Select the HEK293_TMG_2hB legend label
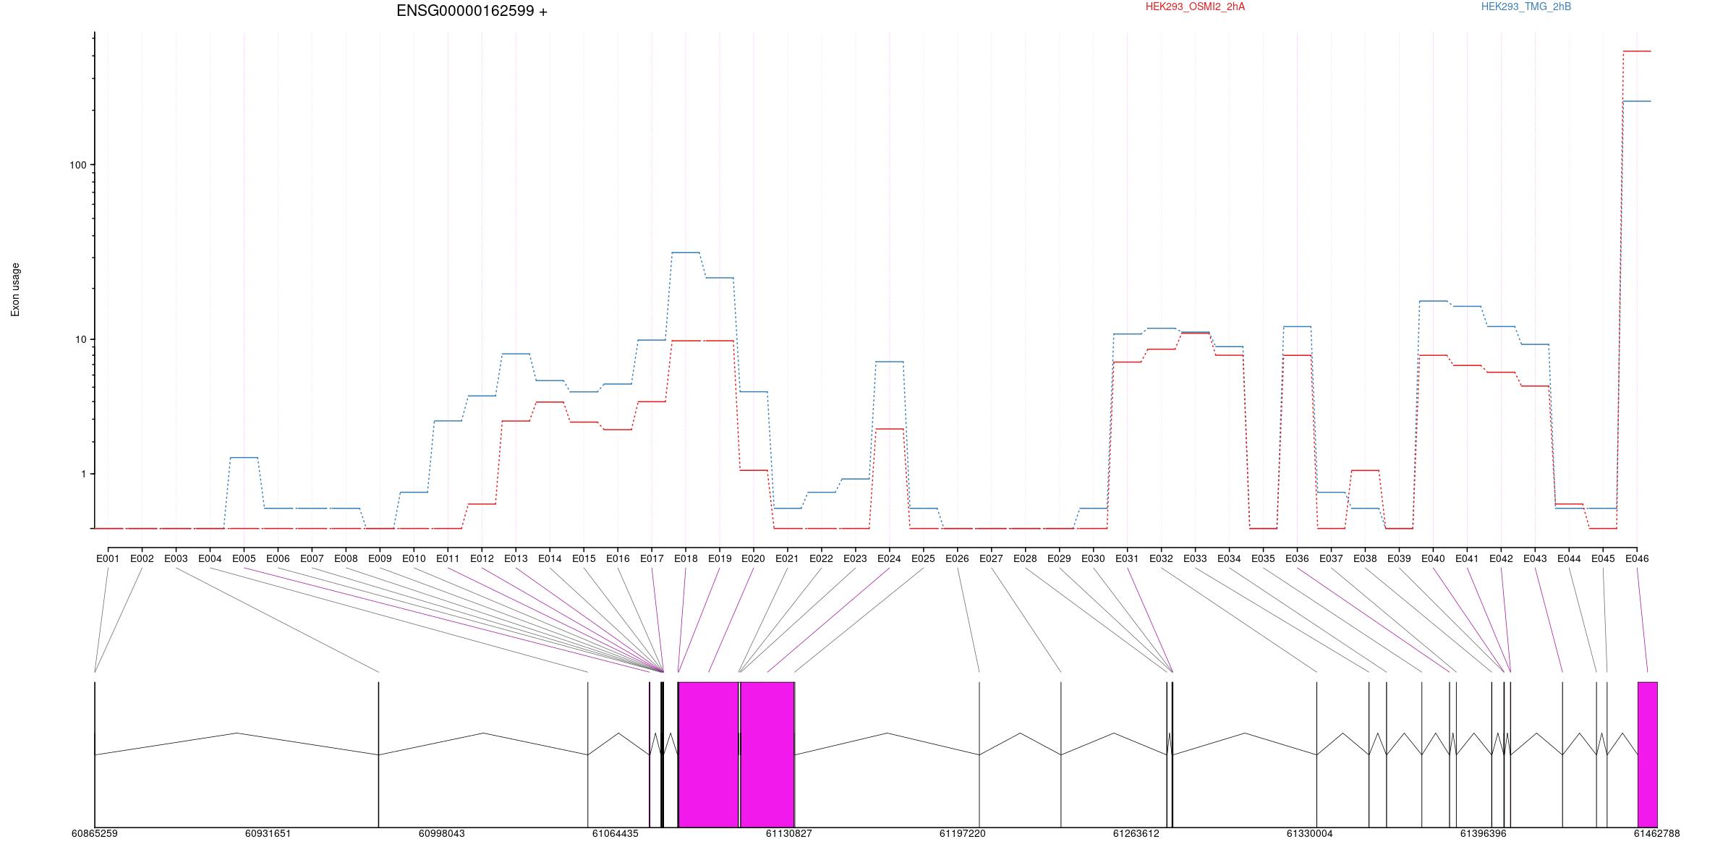Viewport: 1736px width, 868px height. [1526, 7]
